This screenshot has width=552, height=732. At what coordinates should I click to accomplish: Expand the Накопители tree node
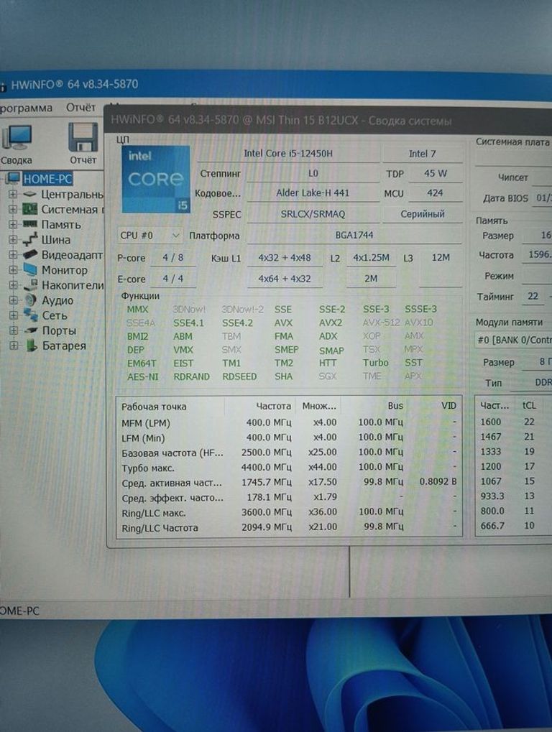12,285
